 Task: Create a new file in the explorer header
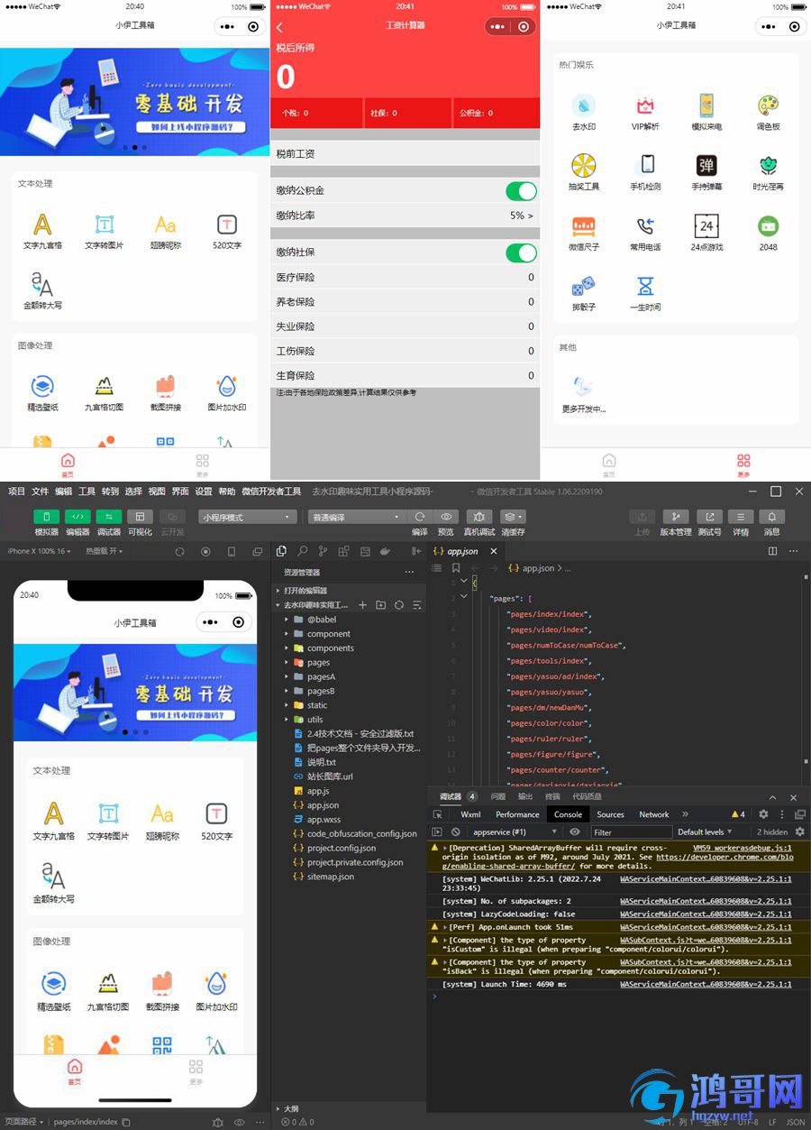tap(362, 605)
